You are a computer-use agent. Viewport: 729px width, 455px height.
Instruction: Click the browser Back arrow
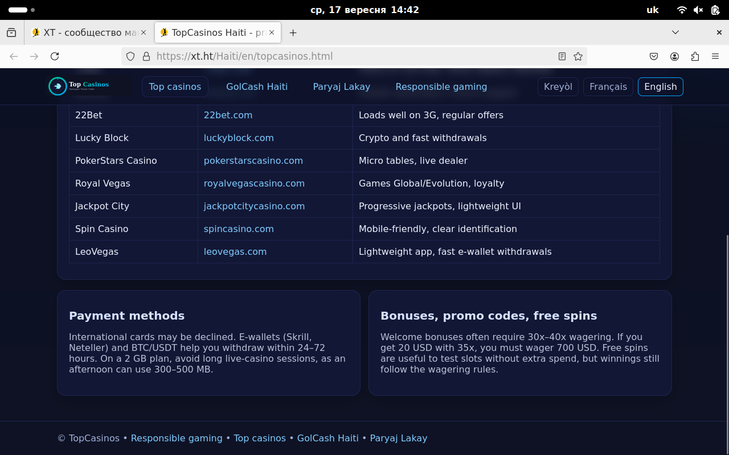click(14, 56)
